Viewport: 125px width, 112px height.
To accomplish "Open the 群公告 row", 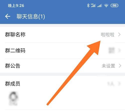I will click(x=62, y=66).
